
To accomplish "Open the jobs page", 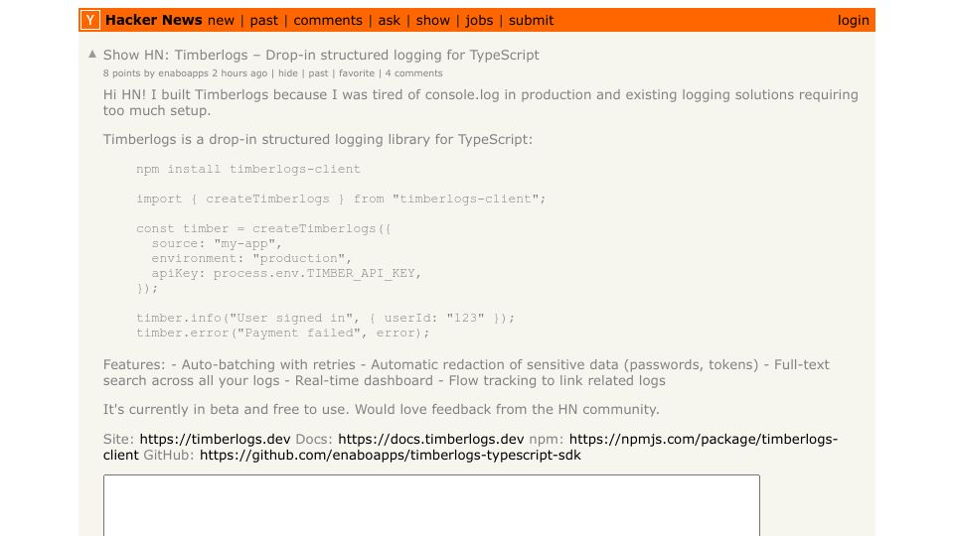I will click(x=479, y=20).
